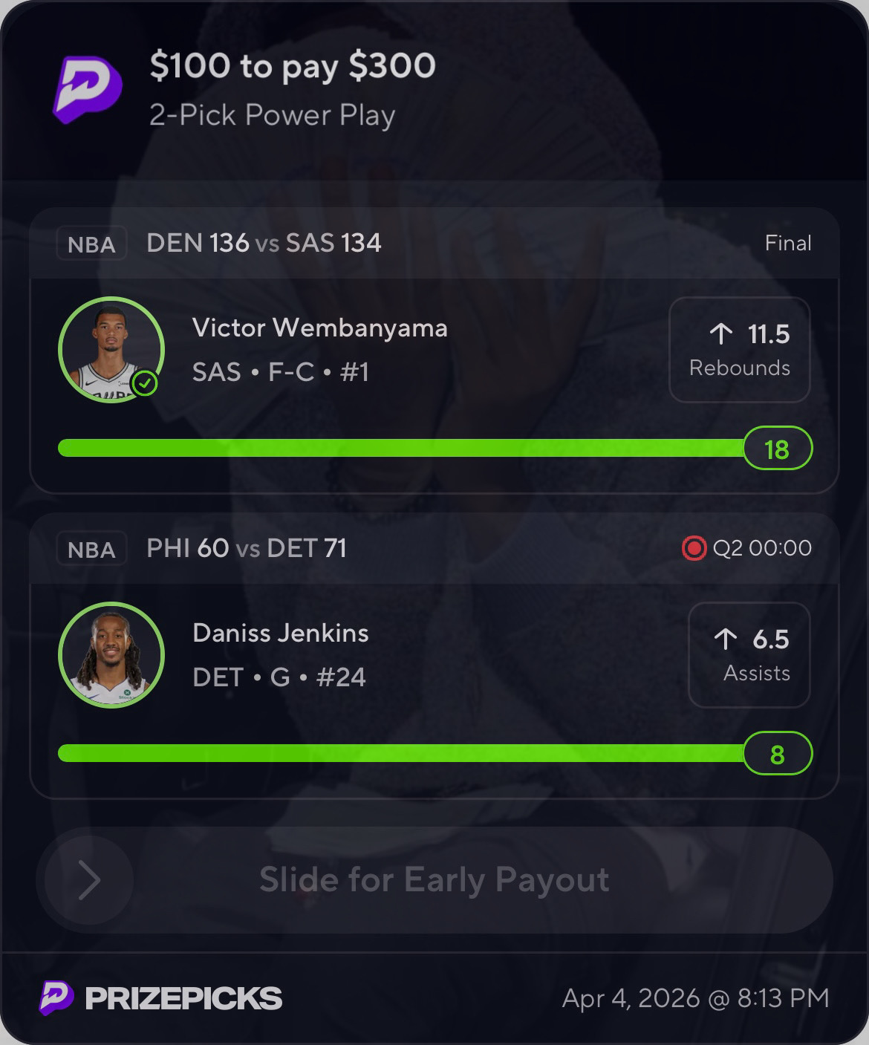The width and height of the screenshot is (869, 1045).
Task: Click Daniss Jenkins' player headshot
Action: [111, 655]
